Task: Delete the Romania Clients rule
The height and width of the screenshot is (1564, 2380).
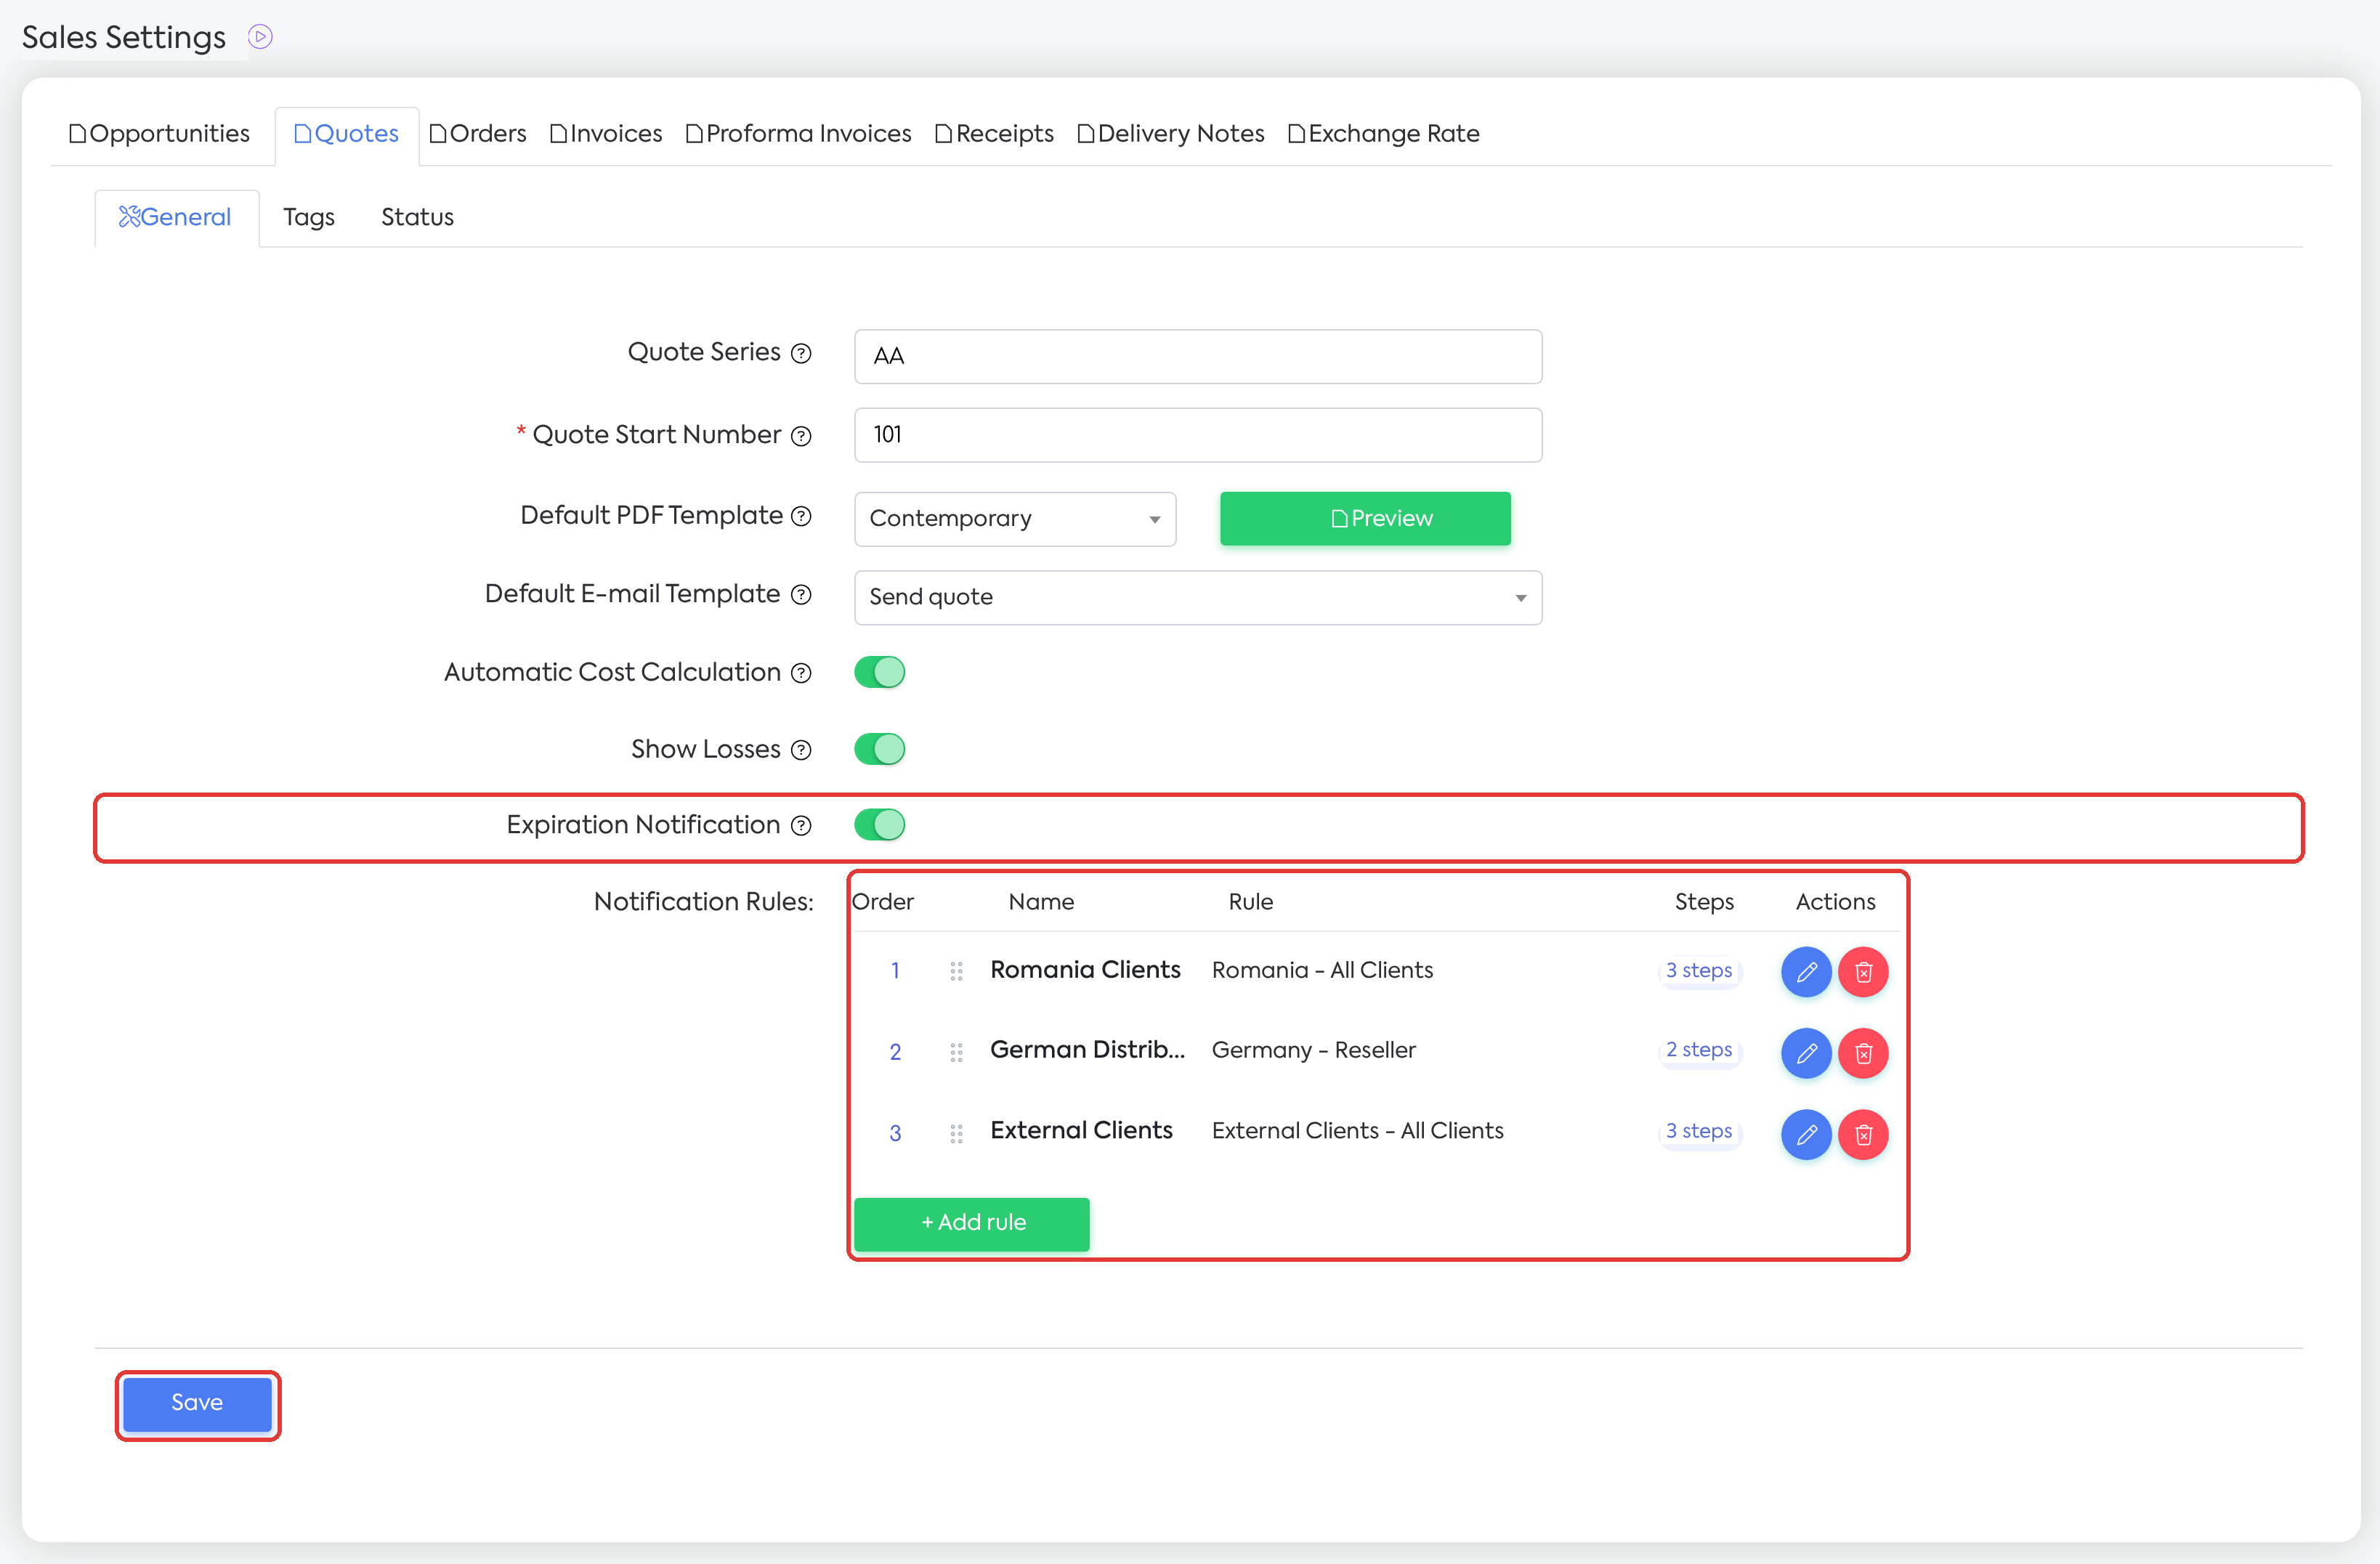Action: (x=1863, y=972)
